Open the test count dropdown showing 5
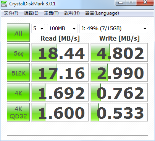The width and height of the screenshot is (155, 141). tap(38, 28)
